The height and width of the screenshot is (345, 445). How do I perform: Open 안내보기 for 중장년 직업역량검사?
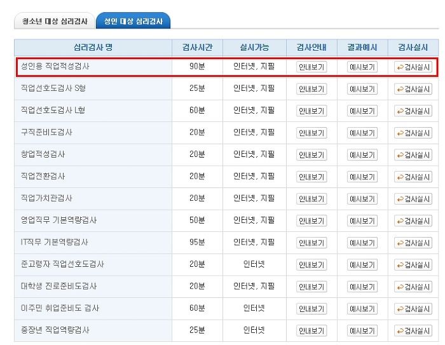[x=311, y=330]
